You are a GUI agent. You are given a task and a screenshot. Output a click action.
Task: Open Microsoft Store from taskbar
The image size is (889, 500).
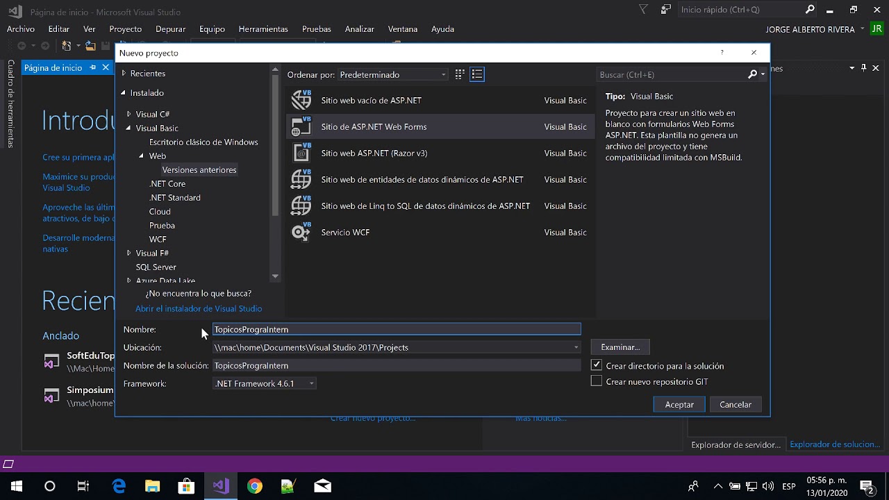click(186, 486)
